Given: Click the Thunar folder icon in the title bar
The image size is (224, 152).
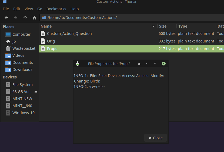Looking at the screenshot, I should click(x=5, y=1).
